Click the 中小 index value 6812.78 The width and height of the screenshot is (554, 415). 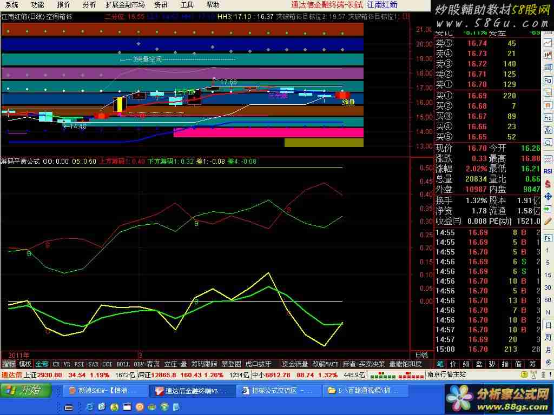tap(278, 375)
